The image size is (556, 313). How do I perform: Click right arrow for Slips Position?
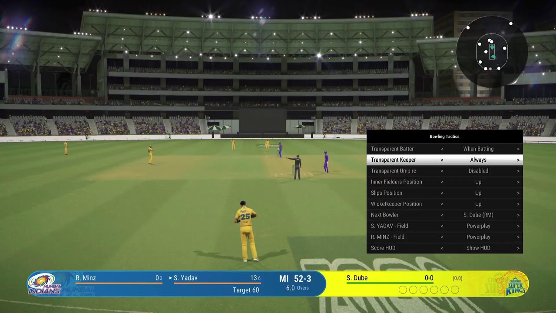518,193
